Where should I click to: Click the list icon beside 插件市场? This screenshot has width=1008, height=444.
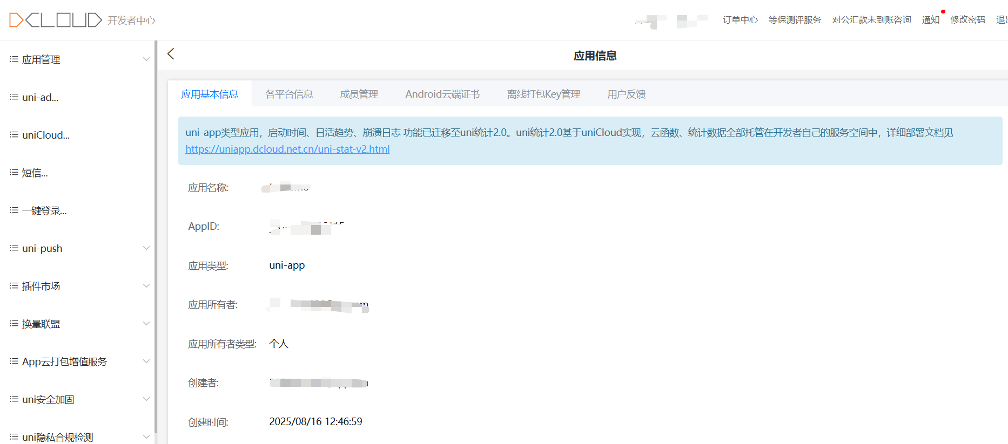[x=14, y=286]
